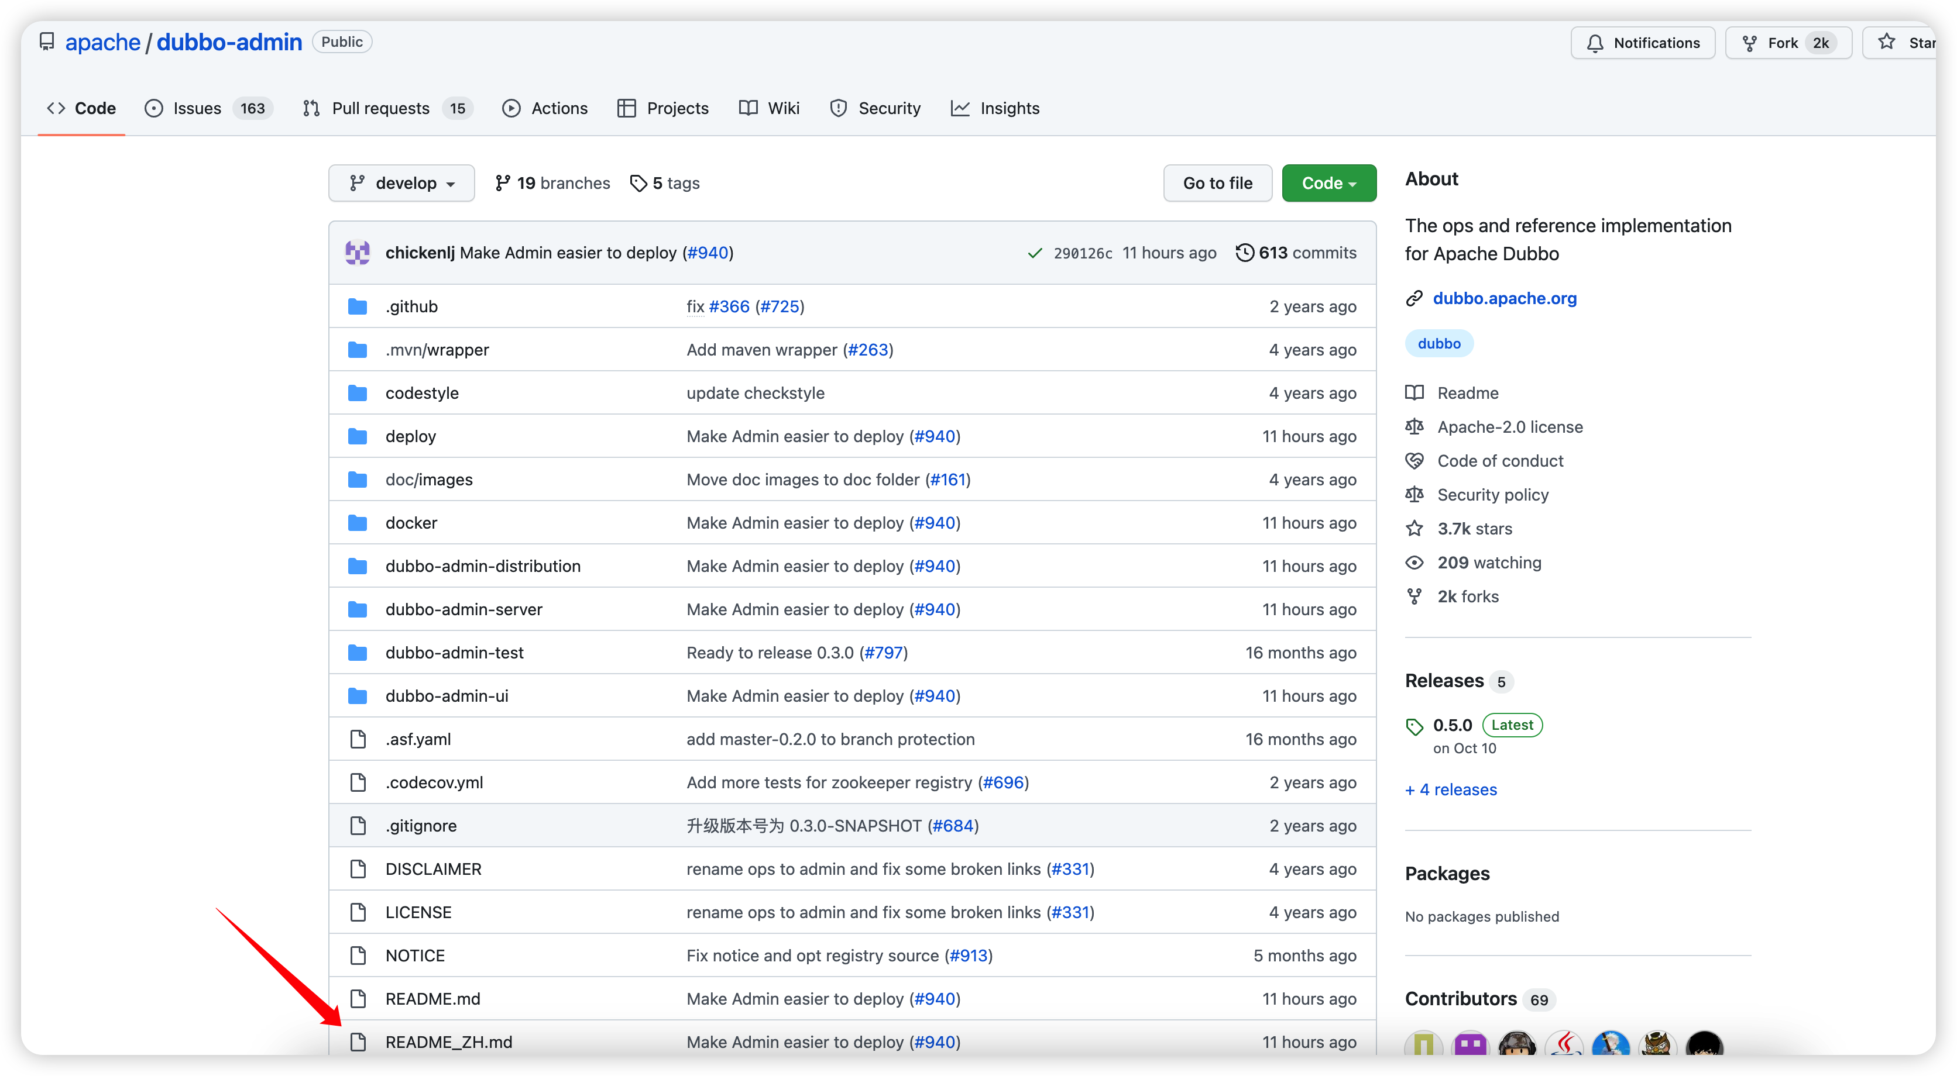This screenshot has width=1957, height=1076.
Task: Switch to the Issues tab
Action: tap(197, 109)
